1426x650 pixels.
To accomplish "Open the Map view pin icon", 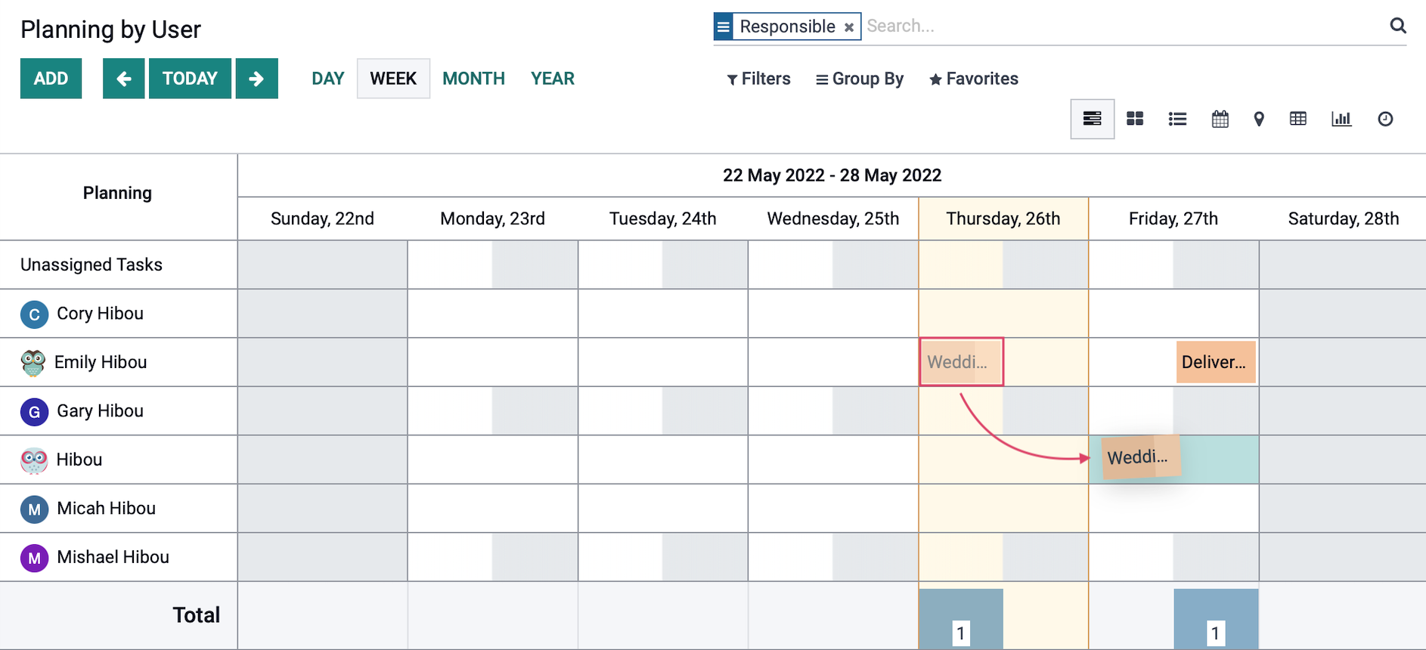I will pos(1259,119).
